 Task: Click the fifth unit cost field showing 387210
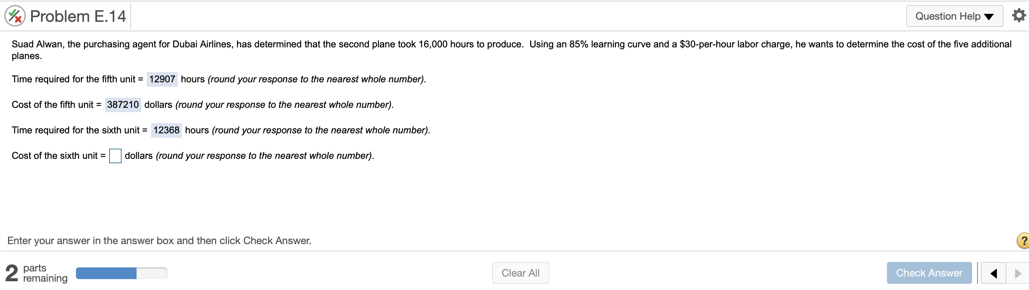(x=123, y=105)
